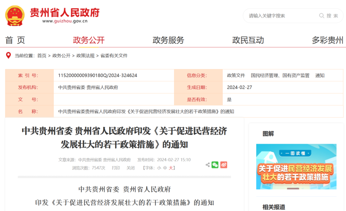The width and height of the screenshot is (346, 211).
Task: Click the red location pin breadcrumb icon
Action: tap(9, 55)
